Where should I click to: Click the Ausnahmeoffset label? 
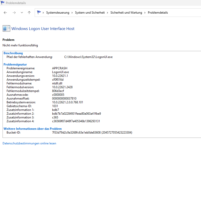point(18,98)
